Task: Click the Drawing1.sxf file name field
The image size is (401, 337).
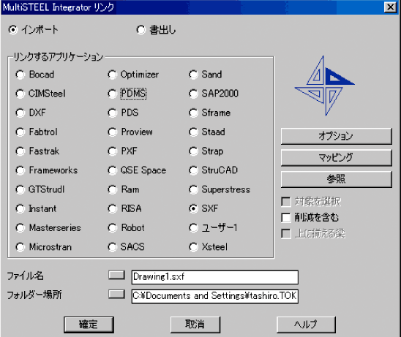Action: 215,277
